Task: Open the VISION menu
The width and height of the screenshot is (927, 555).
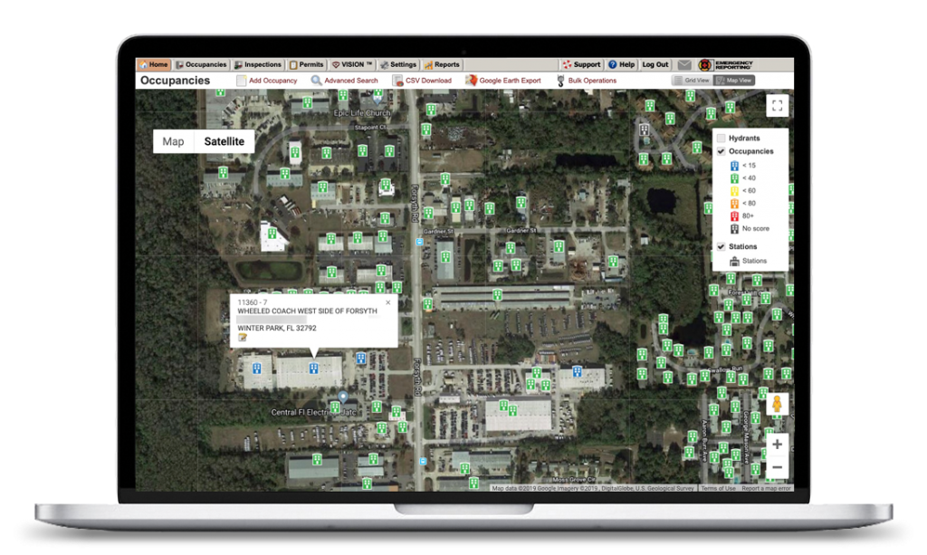Action: [352, 64]
